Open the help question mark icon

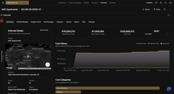pos(161,3)
